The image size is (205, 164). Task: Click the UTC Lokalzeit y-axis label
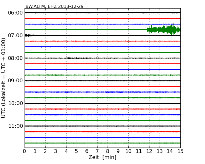[3, 78]
